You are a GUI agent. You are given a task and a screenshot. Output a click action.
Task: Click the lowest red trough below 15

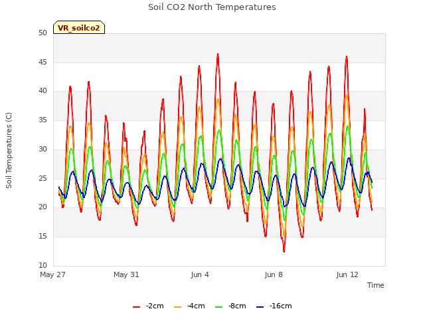(284, 251)
